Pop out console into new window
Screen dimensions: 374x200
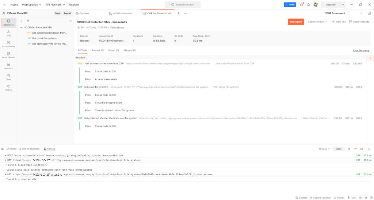362,149
